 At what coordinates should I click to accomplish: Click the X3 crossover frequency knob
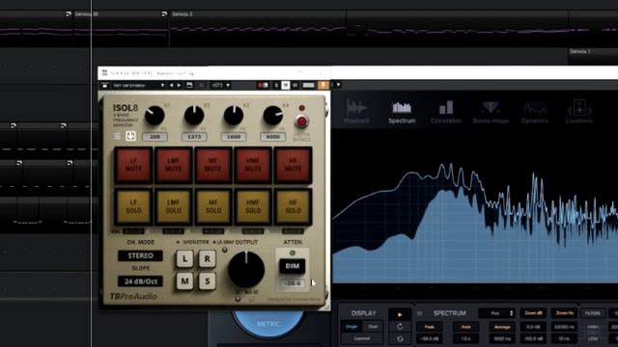coord(234,116)
